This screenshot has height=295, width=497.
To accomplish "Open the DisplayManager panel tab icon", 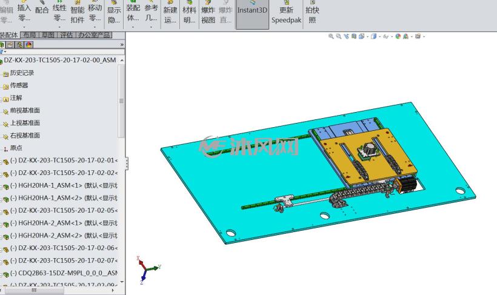I will click(x=29, y=45).
